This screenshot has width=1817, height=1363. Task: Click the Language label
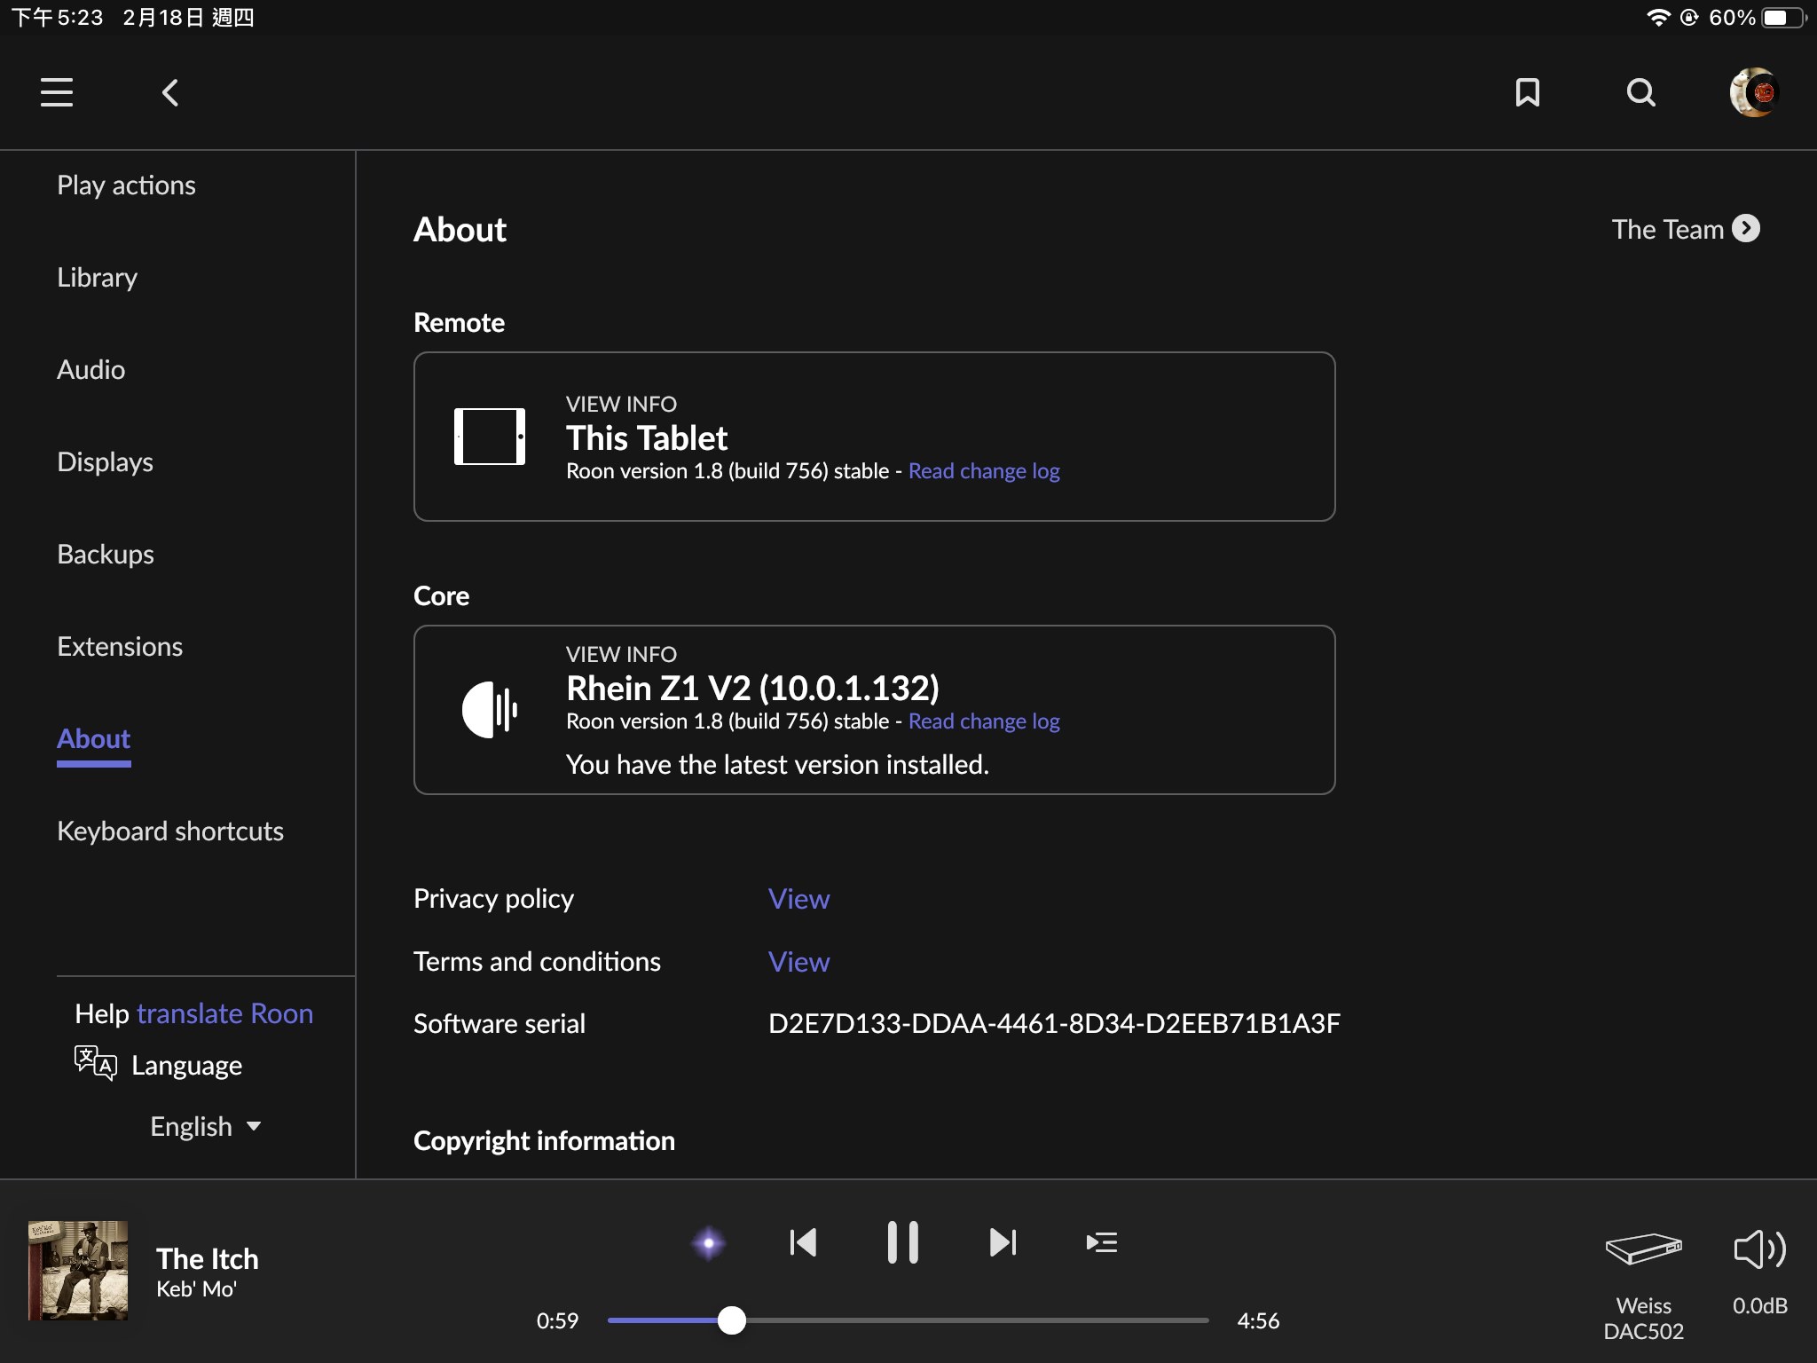186,1065
